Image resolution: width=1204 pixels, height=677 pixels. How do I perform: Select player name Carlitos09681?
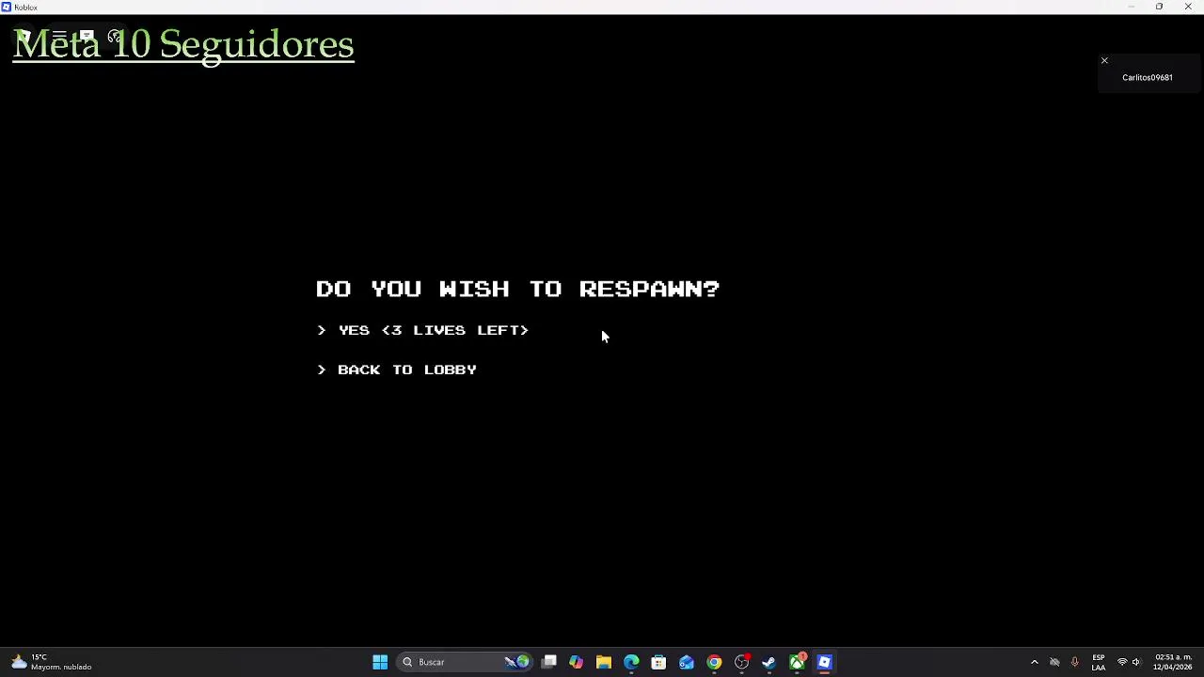tap(1148, 78)
